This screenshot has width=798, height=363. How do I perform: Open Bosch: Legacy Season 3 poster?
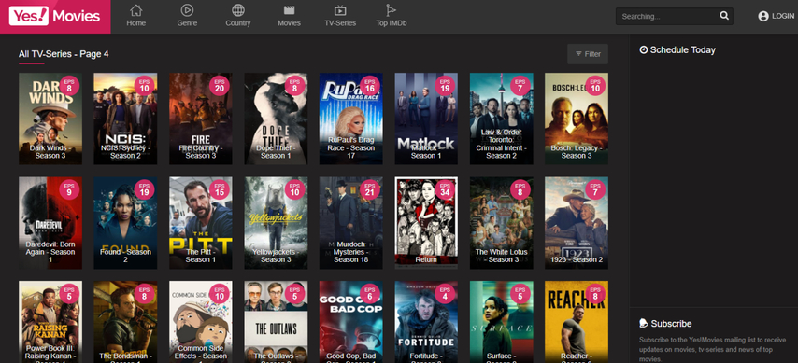577,119
